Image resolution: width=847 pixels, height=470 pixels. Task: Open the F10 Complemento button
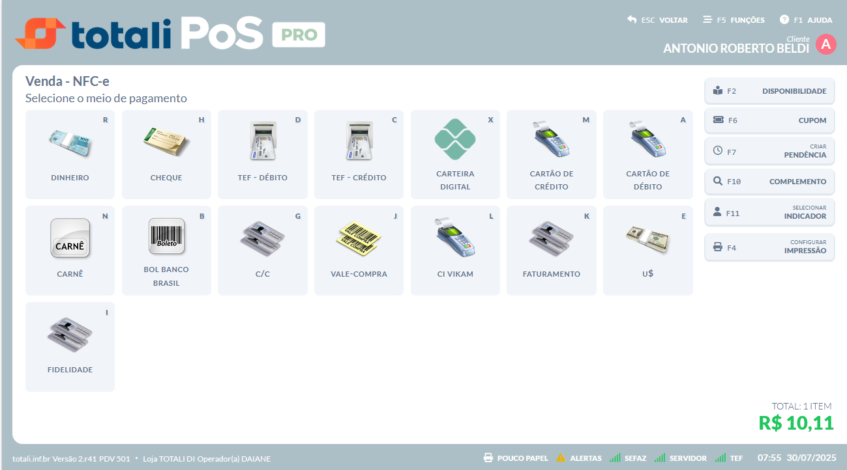coord(769,182)
